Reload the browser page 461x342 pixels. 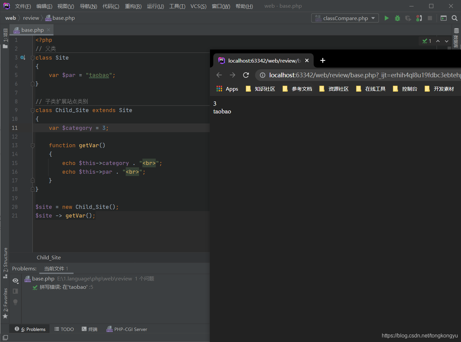[x=246, y=75]
